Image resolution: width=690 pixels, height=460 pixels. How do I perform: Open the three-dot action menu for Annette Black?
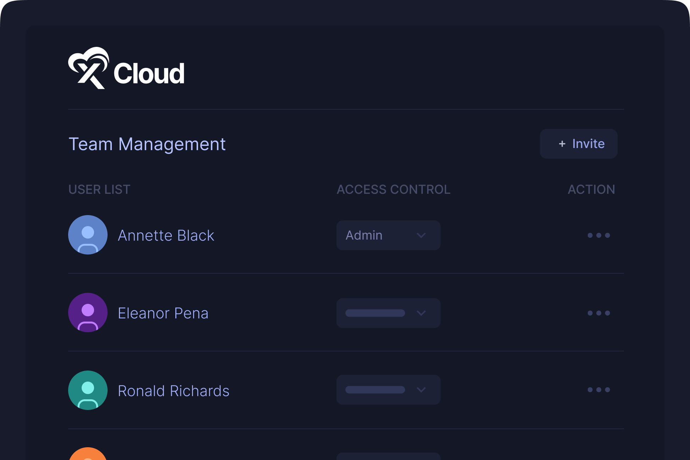pyautogui.click(x=598, y=235)
